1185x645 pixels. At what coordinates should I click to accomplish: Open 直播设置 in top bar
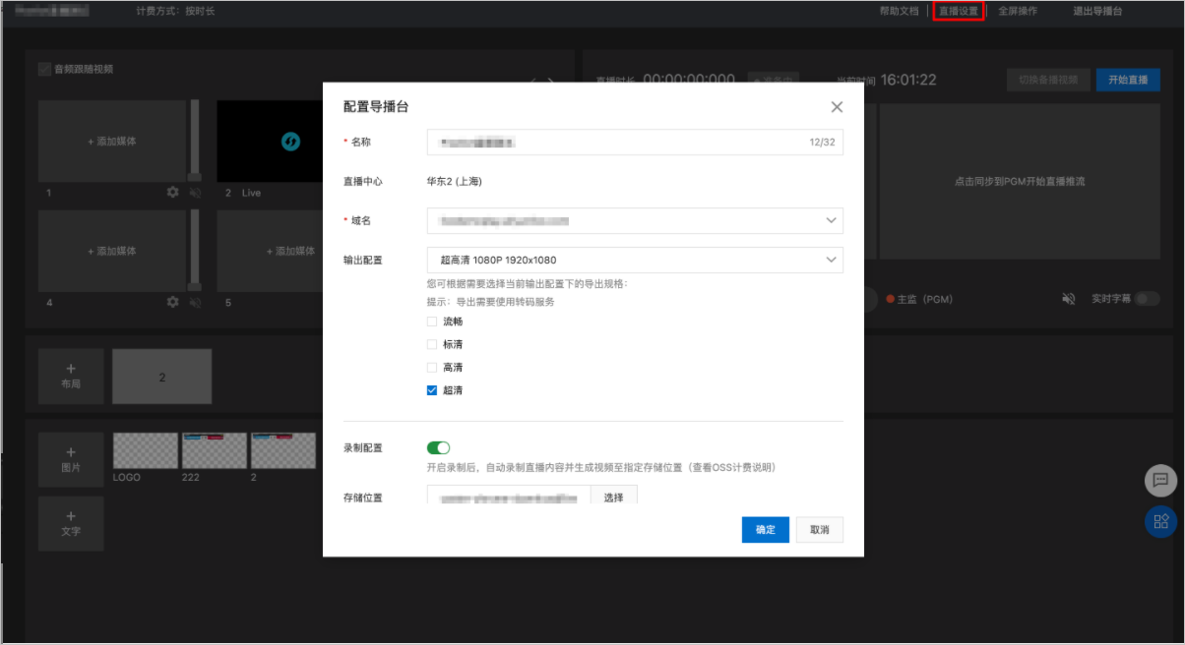pos(959,12)
